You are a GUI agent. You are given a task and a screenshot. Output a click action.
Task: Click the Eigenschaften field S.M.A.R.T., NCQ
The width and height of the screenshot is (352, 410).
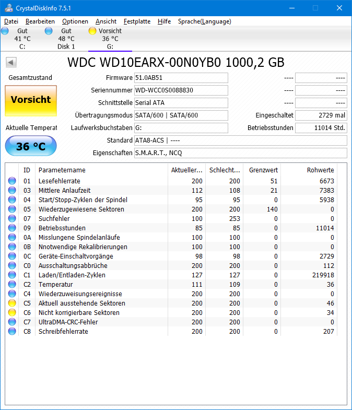(241, 153)
